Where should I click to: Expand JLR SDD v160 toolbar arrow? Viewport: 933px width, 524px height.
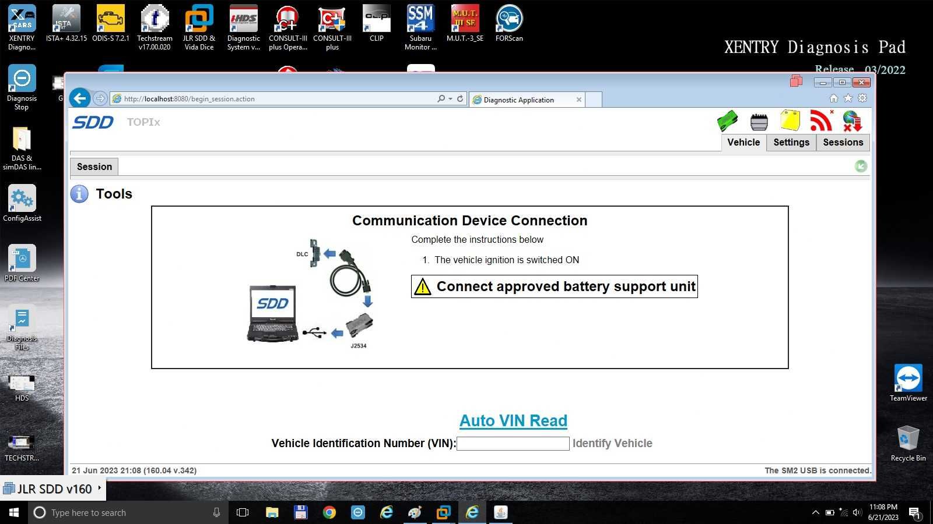tap(100, 488)
